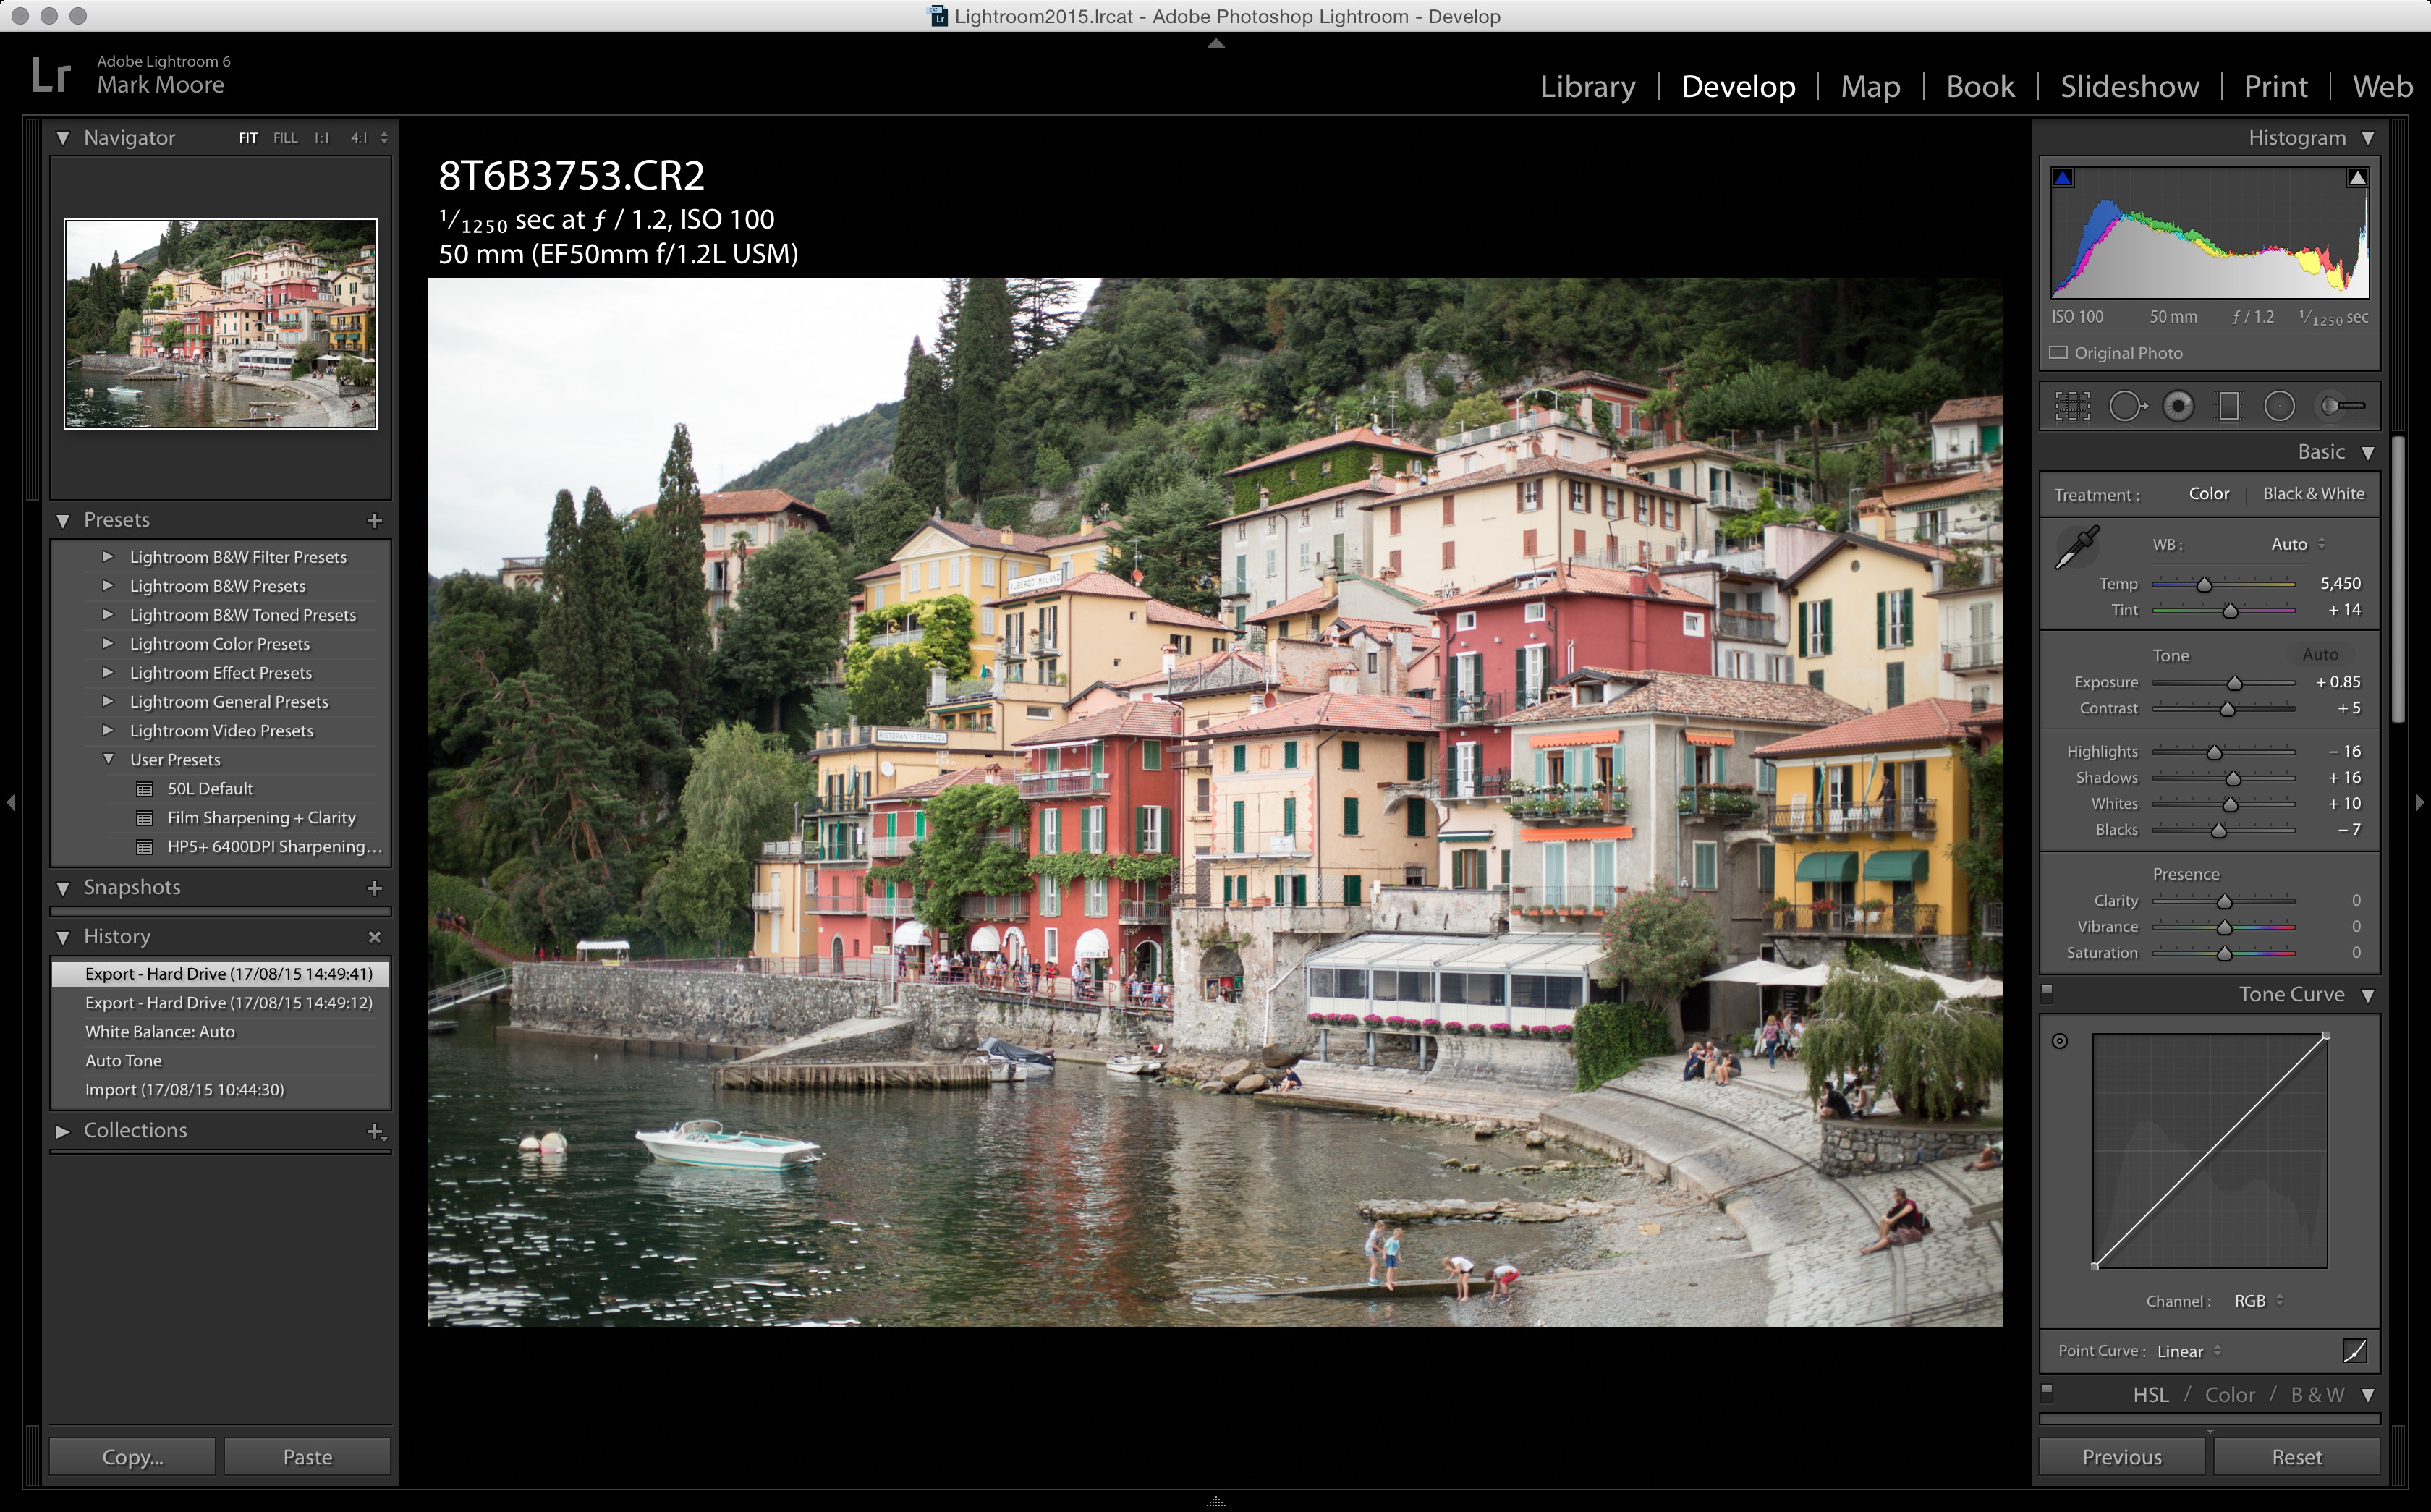Image resolution: width=2431 pixels, height=1512 pixels.
Task: Open the WB Auto dropdown
Action: [x=2297, y=544]
